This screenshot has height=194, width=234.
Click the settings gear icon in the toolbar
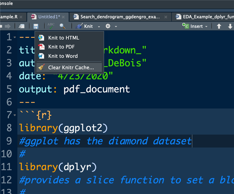point(108,26)
